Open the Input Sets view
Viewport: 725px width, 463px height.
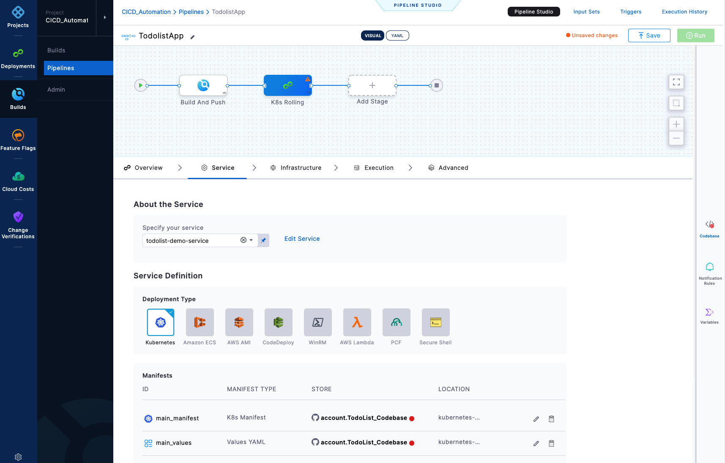587,12
